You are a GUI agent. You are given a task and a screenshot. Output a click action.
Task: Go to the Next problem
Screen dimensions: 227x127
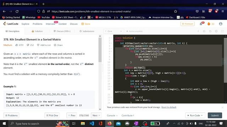click(96, 115)
